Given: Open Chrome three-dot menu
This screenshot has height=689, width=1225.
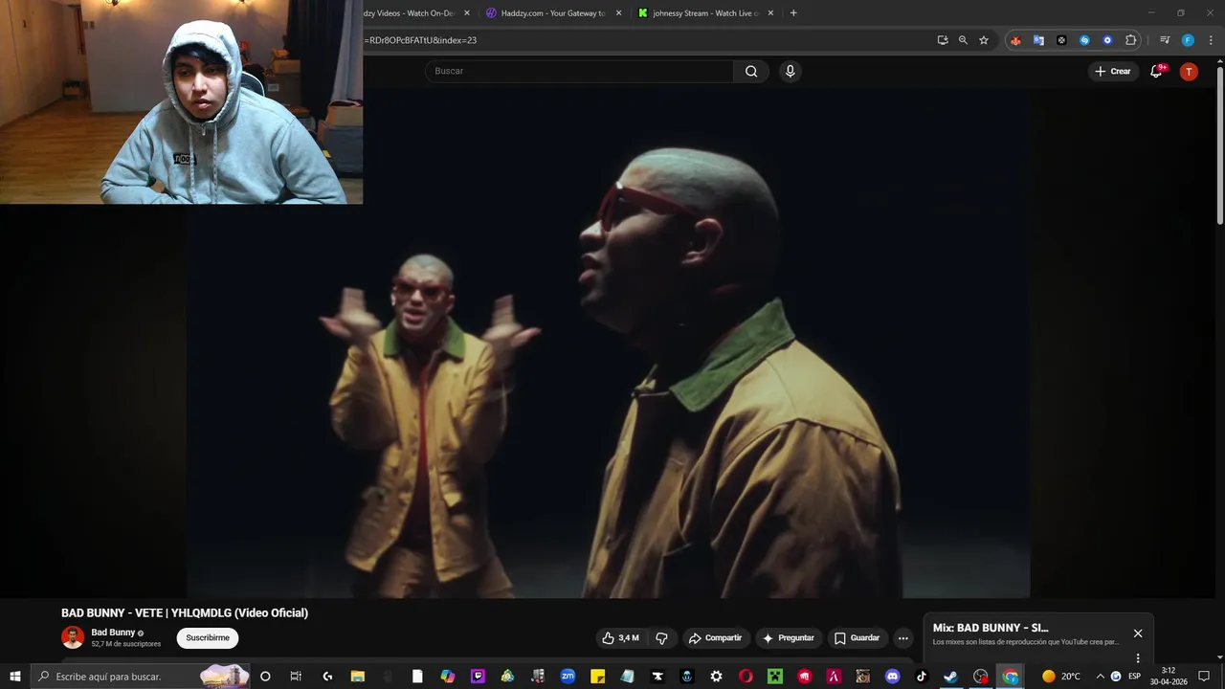Looking at the screenshot, I should pos(1212,40).
